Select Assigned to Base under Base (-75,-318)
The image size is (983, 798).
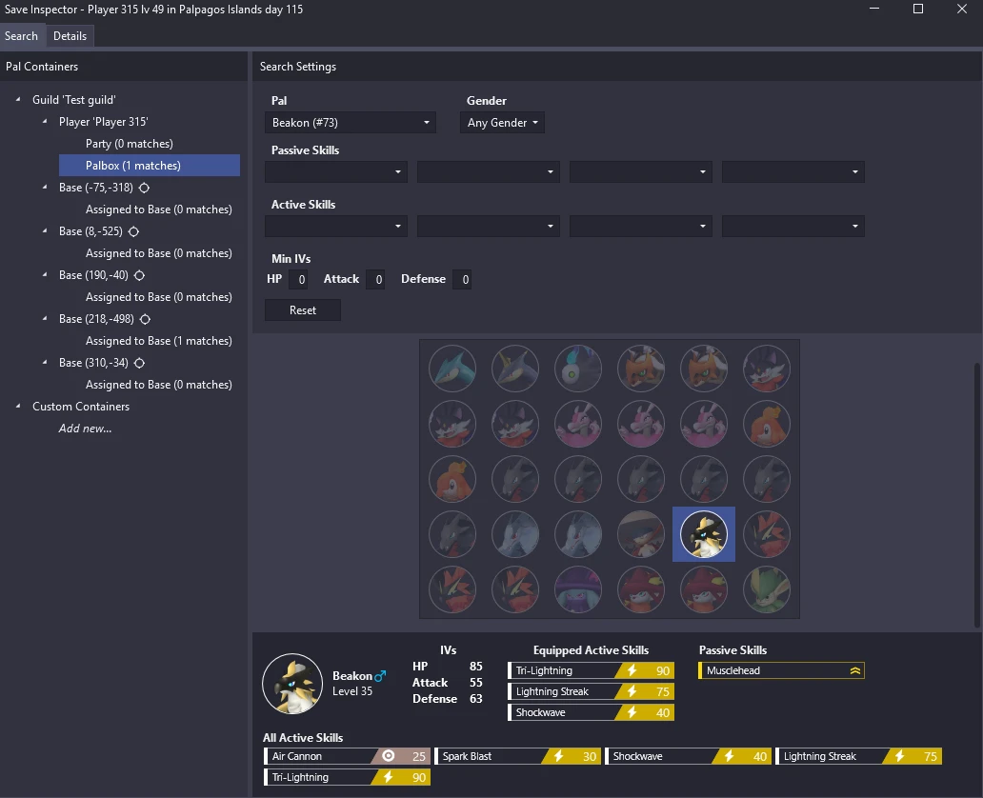pos(159,209)
